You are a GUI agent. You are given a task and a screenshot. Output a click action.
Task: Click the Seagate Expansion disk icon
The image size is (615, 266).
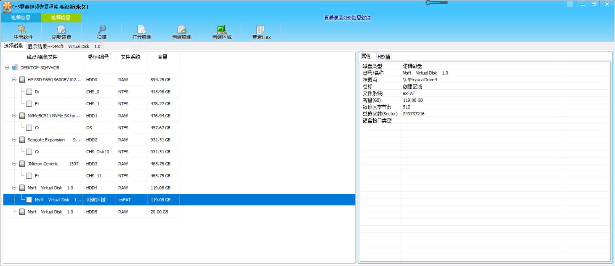click(x=22, y=140)
